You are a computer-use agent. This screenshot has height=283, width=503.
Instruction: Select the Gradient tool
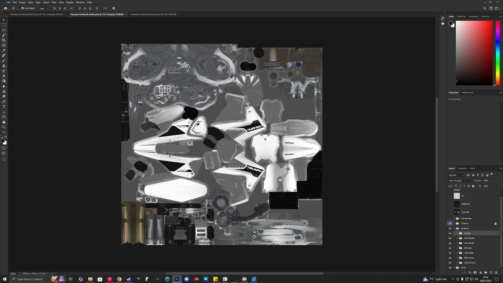[x=4, y=81]
